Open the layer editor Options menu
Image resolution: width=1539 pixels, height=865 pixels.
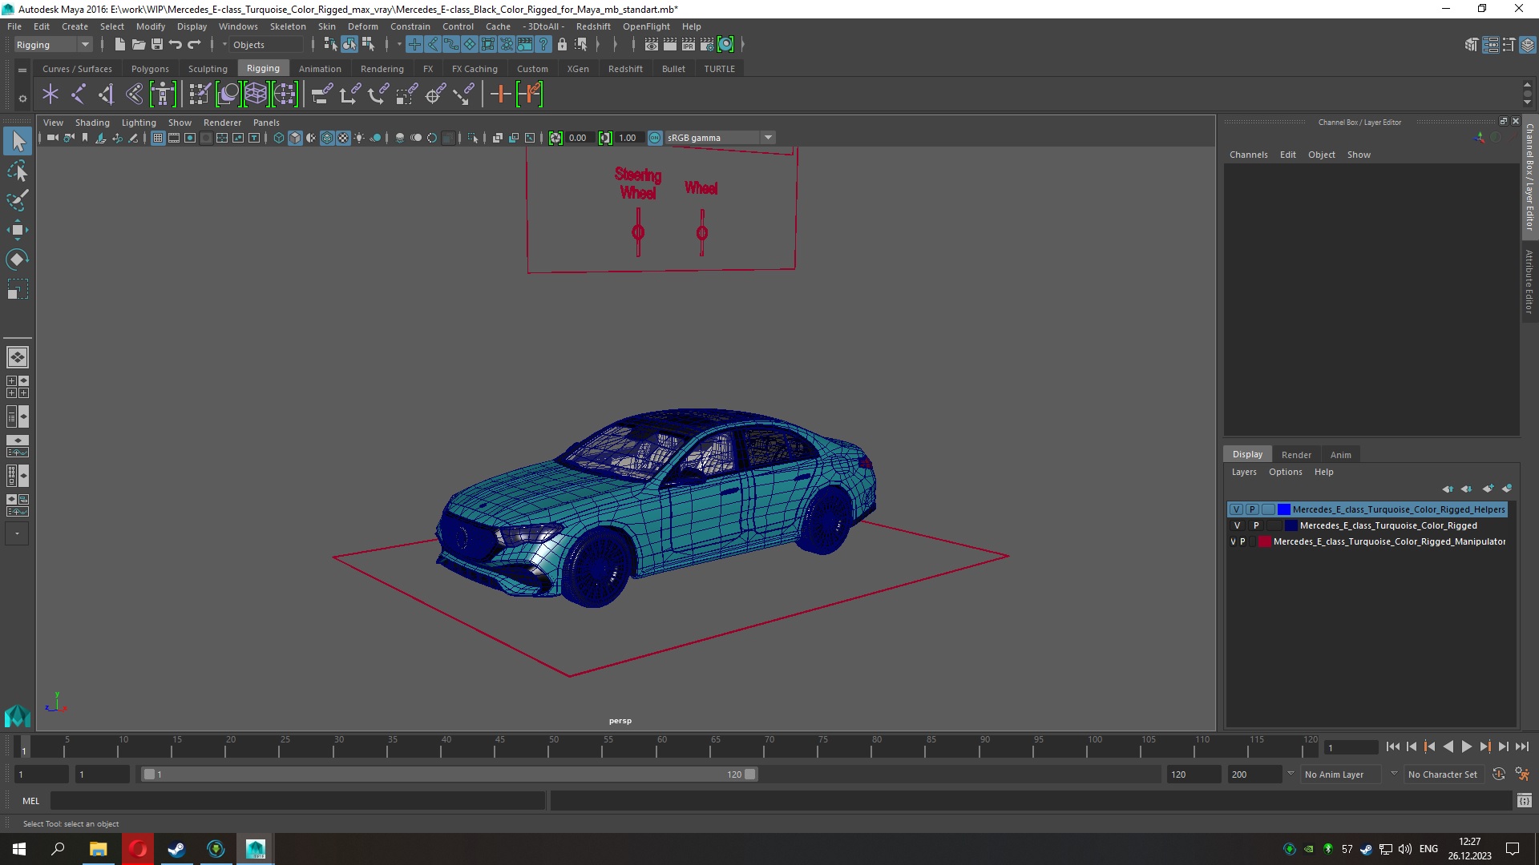pos(1285,473)
